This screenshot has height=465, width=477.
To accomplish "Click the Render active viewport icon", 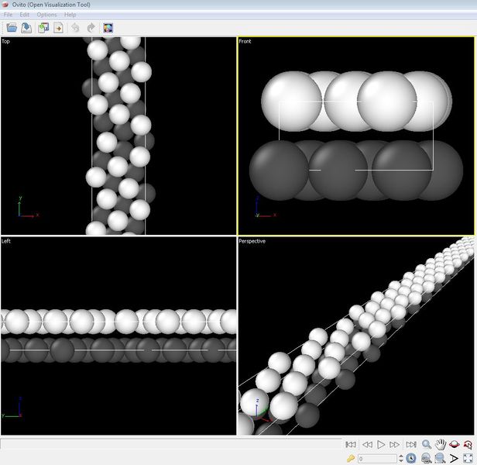I will point(108,28).
